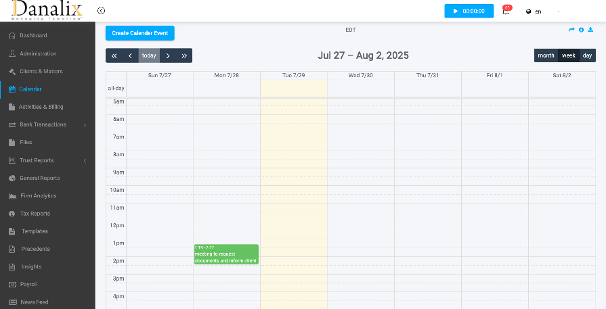Viewport: 606px width, 309px height.
Task: Switch the calendar to day view
Action: 587,55
